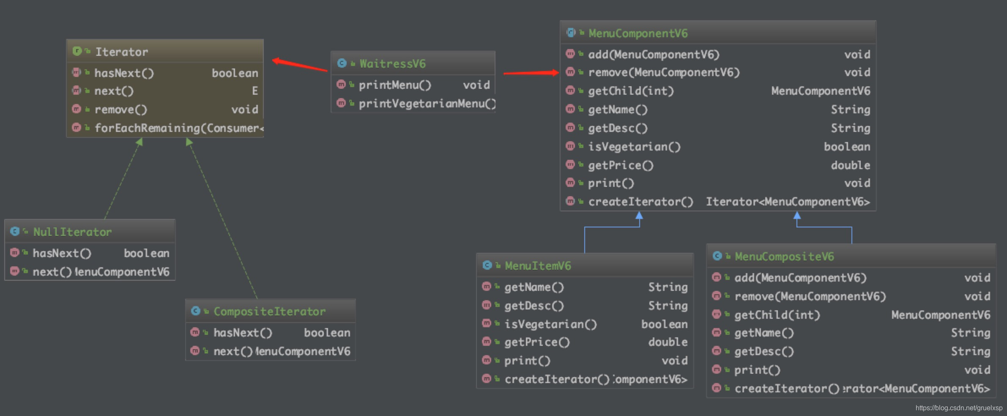Click method icon beside NullIterator next()
The width and height of the screenshot is (1007, 416).
(x=15, y=271)
